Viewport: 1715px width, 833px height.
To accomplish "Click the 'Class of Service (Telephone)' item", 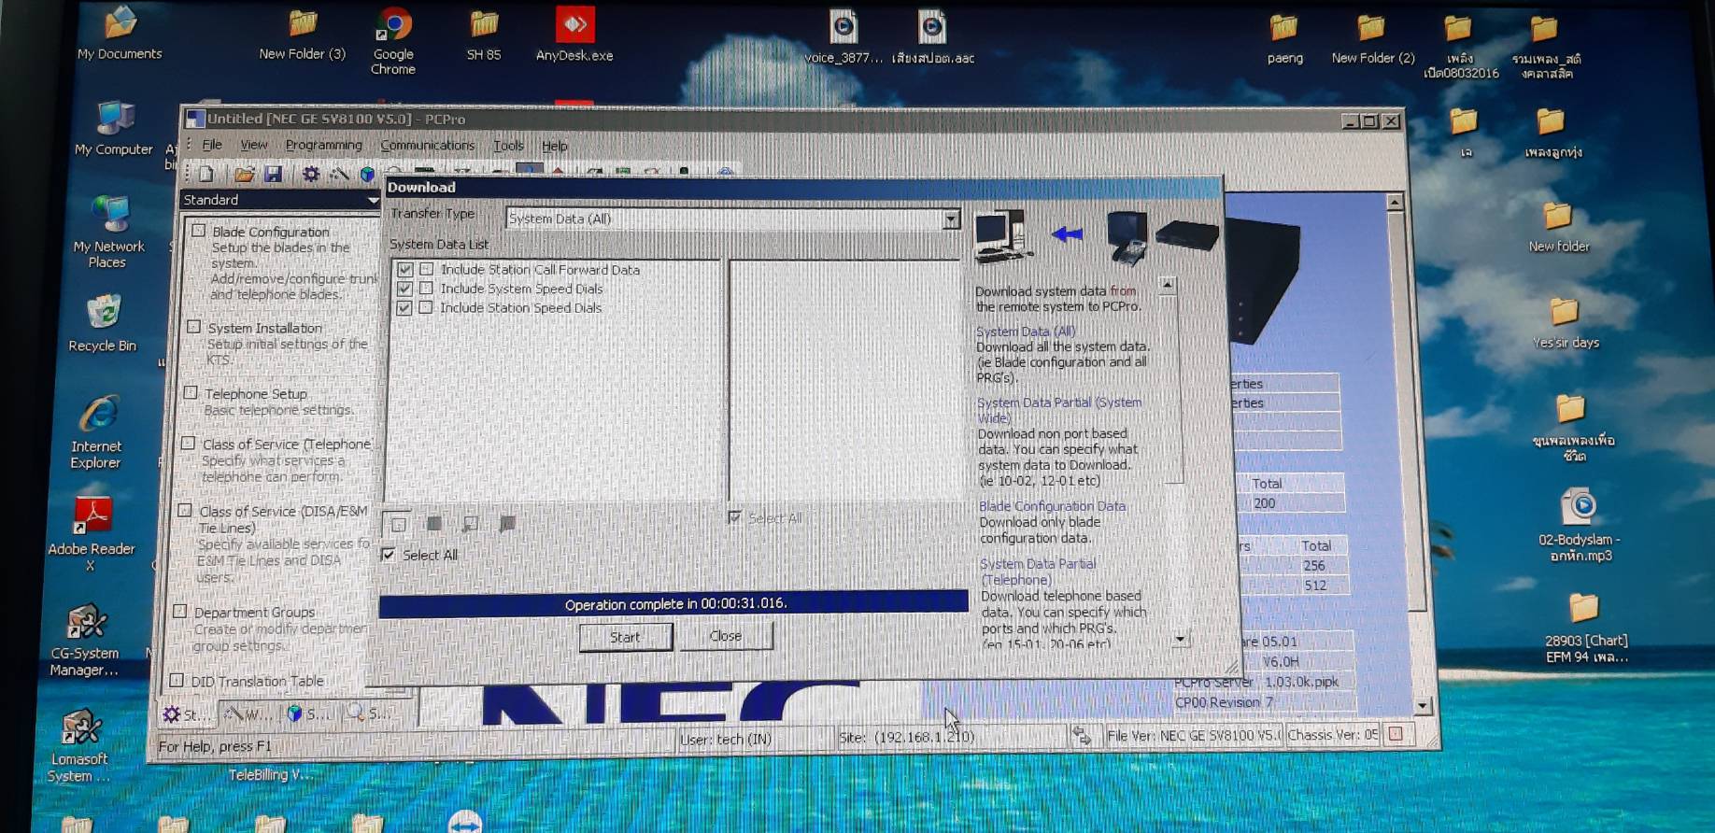I will [287, 445].
